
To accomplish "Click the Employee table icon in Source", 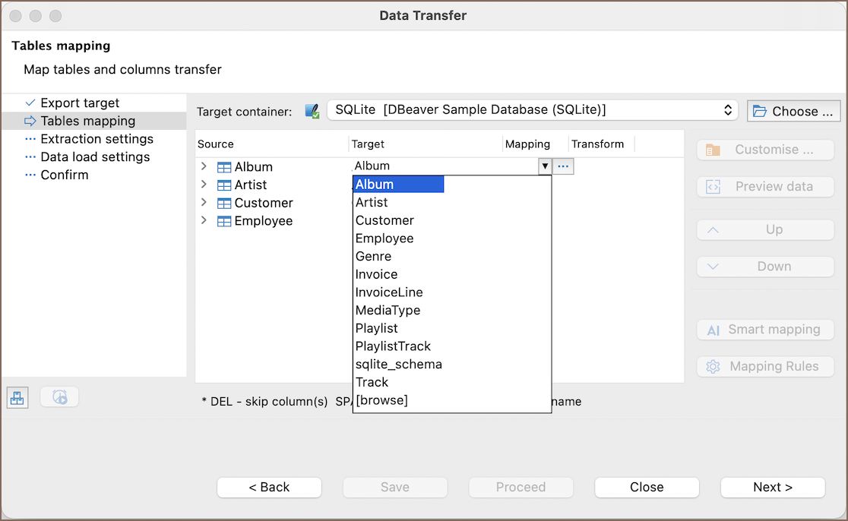I will [224, 222].
